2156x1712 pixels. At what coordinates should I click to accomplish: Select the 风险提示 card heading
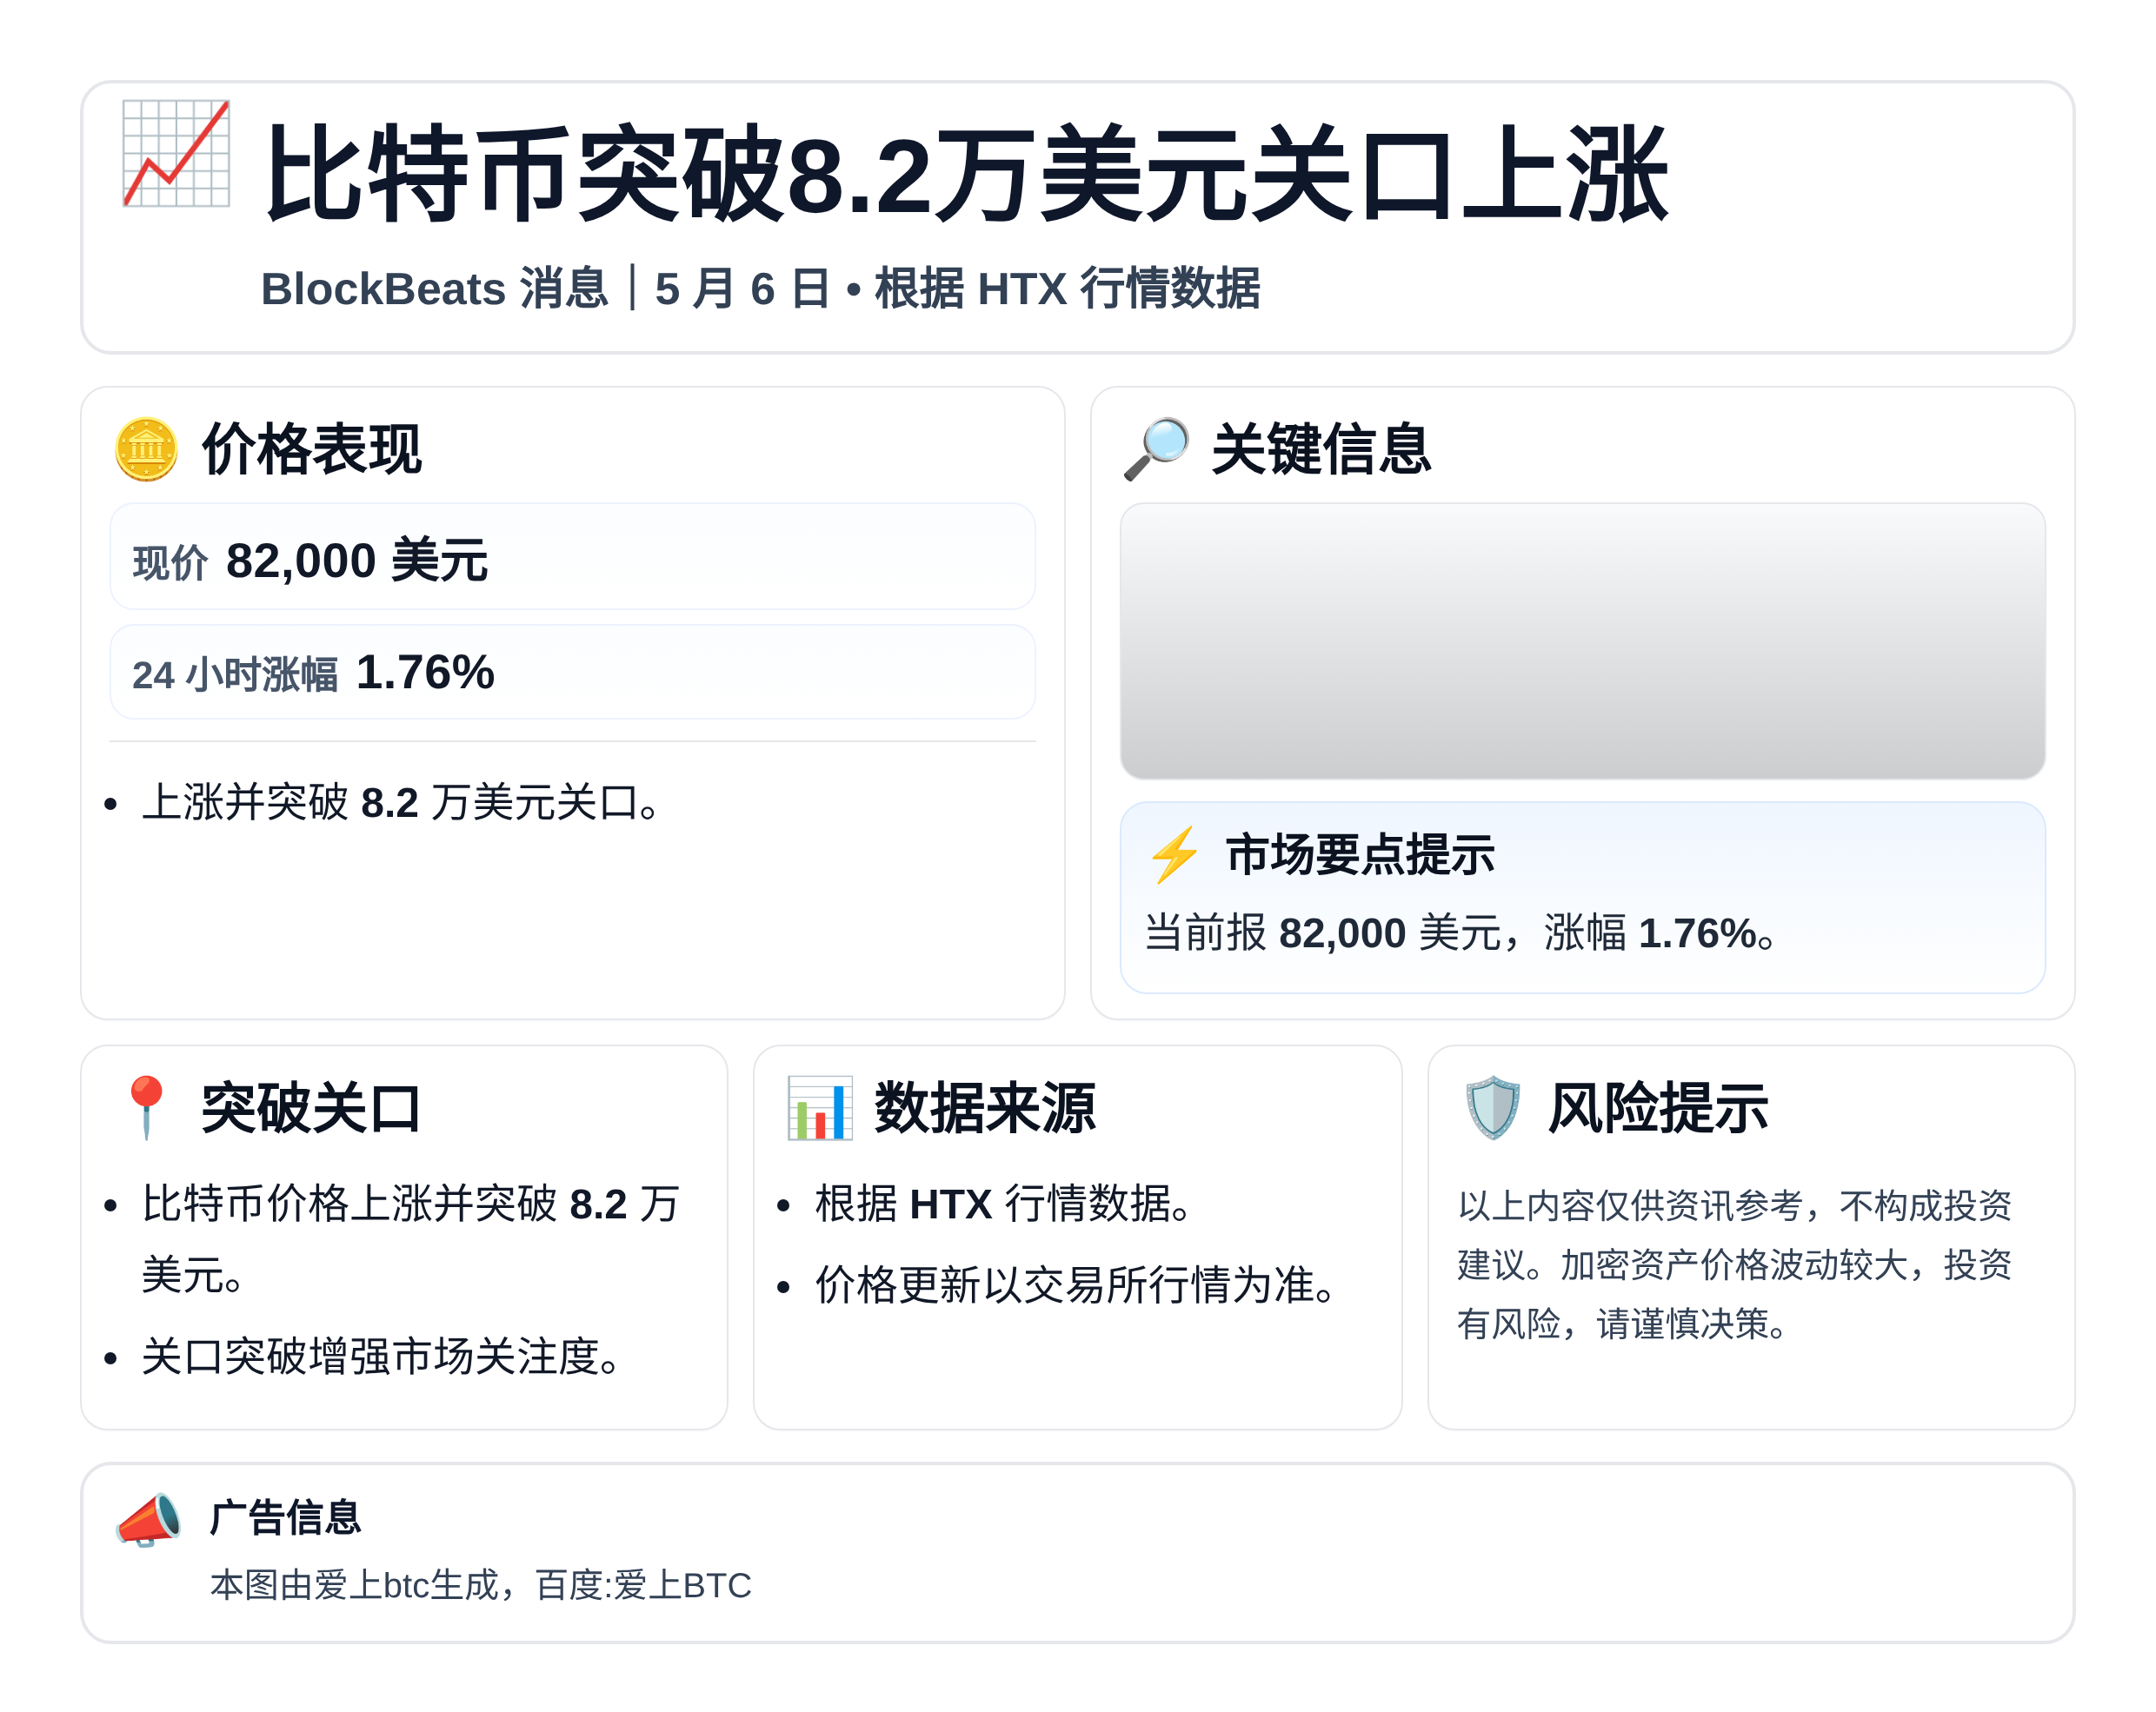[1658, 1107]
